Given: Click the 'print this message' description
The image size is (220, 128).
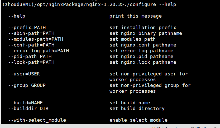Looking at the screenshot, I should tap(135, 16).
